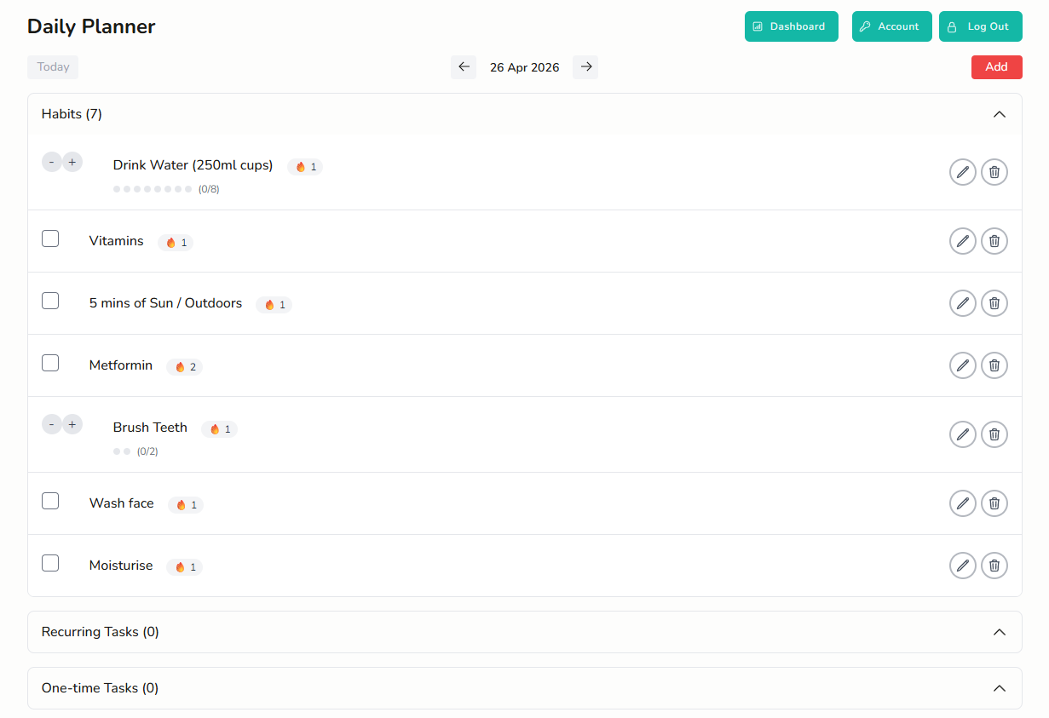Collapse the Habits section chevron
This screenshot has width=1049, height=718.
(x=1000, y=114)
